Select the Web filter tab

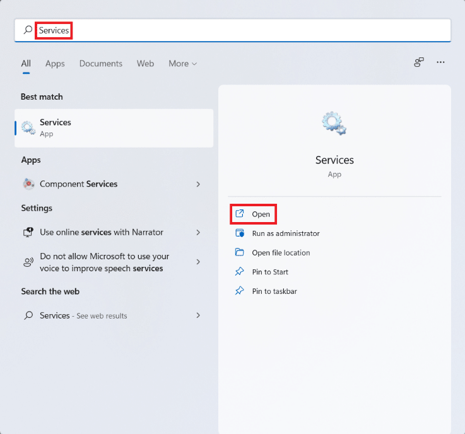145,64
